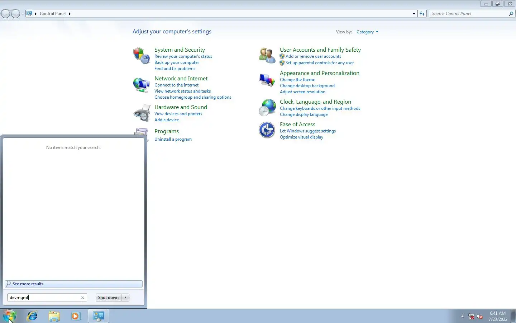Open the System and Security shield icon
Image resolution: width=516 pixels, height=323 pixels.
click(x=141, y=56)
